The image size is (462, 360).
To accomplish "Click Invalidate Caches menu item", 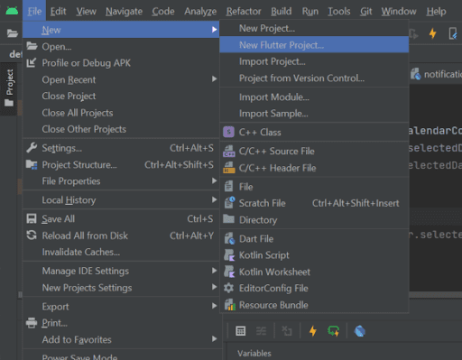I will tap(120, 252).
